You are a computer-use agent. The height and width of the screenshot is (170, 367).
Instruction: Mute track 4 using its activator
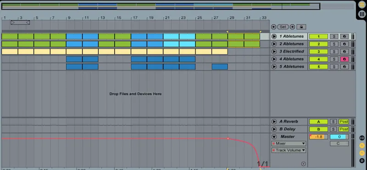tap(318, 59)
